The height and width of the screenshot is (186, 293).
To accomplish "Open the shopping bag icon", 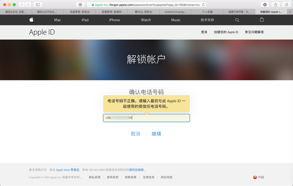I will pyautogui.click(x=262, y=20).
